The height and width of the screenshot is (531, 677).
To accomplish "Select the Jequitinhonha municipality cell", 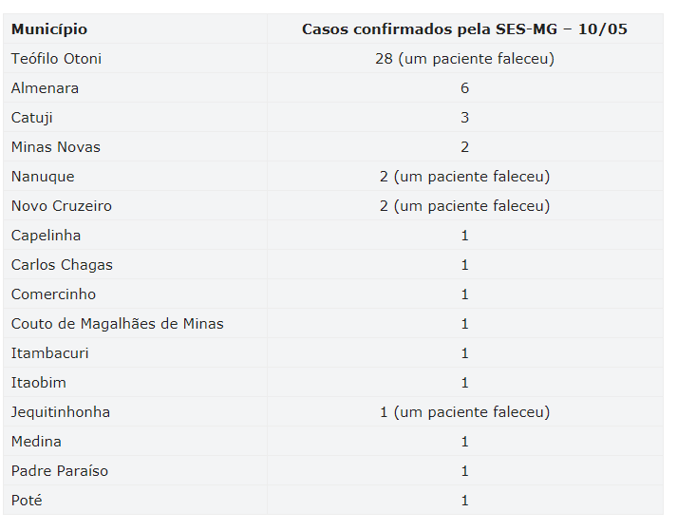I will tap(61, 412).
